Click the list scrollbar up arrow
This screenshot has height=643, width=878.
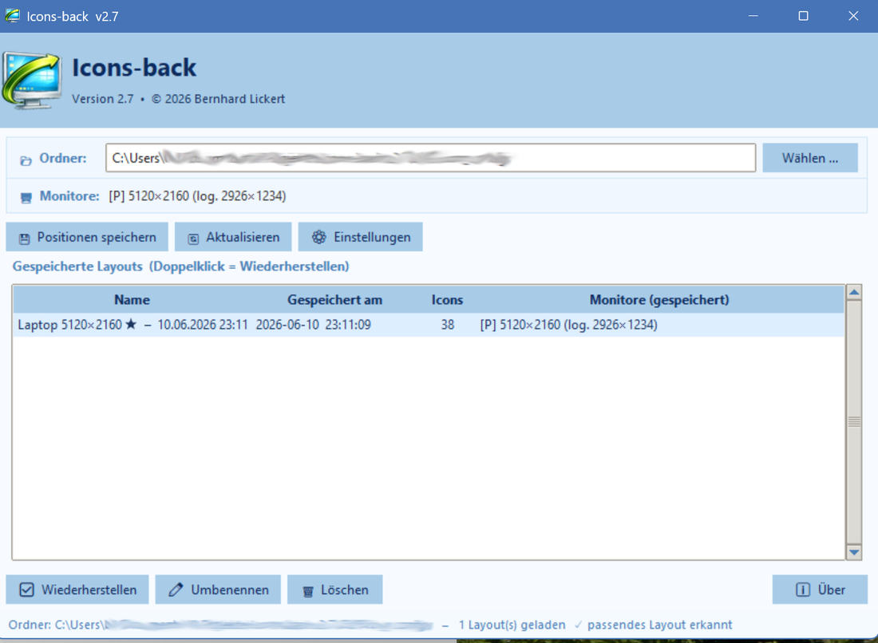click(854, 292)
